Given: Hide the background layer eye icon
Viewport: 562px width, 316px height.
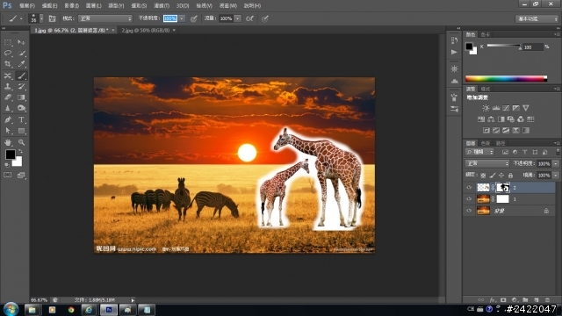Looking at the screenshot, I should [469, 211].
